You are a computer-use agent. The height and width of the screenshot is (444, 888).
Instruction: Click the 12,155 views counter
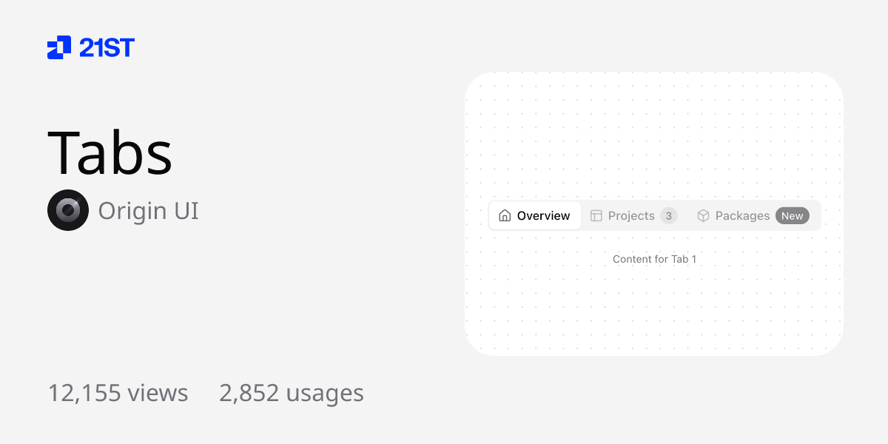tap(118, 393)
